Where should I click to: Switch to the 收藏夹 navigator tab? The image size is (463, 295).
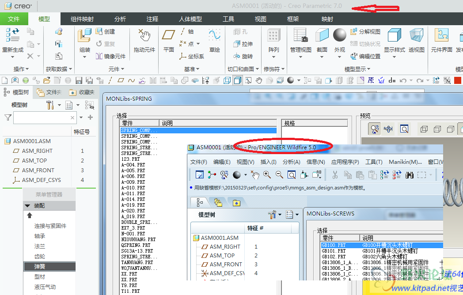point(82,92)
